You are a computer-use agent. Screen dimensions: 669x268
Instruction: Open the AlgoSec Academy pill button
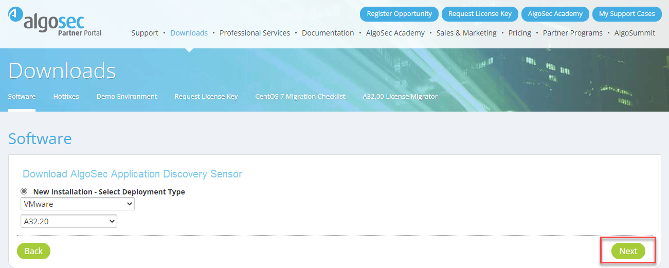pos(555,14)
